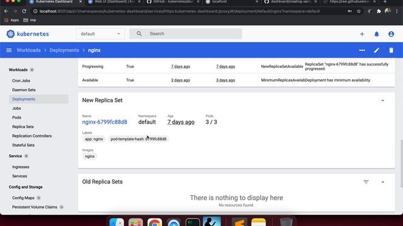The image size is (403, 226).
Task: Open Daemon Sets in the sidebar
Action: coord(24,90)
